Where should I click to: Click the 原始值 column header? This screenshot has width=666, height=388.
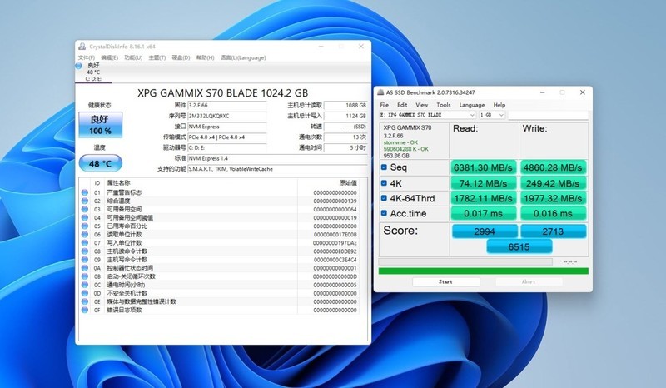click(x=348, y=183)
